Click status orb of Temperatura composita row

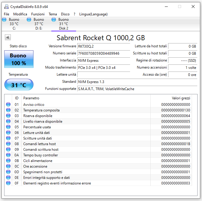tap(8, 110)
